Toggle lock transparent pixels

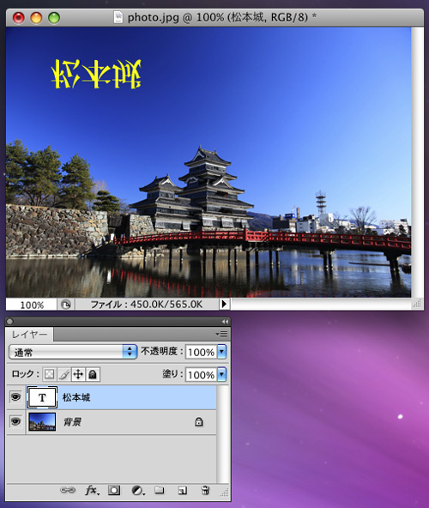[49, 374]
